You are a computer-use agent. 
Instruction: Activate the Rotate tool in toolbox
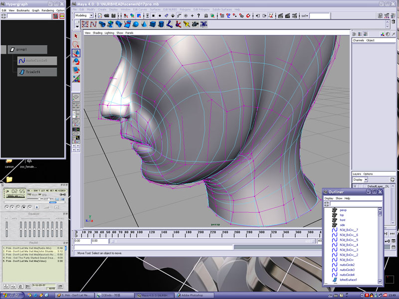(x=76, y=61)
